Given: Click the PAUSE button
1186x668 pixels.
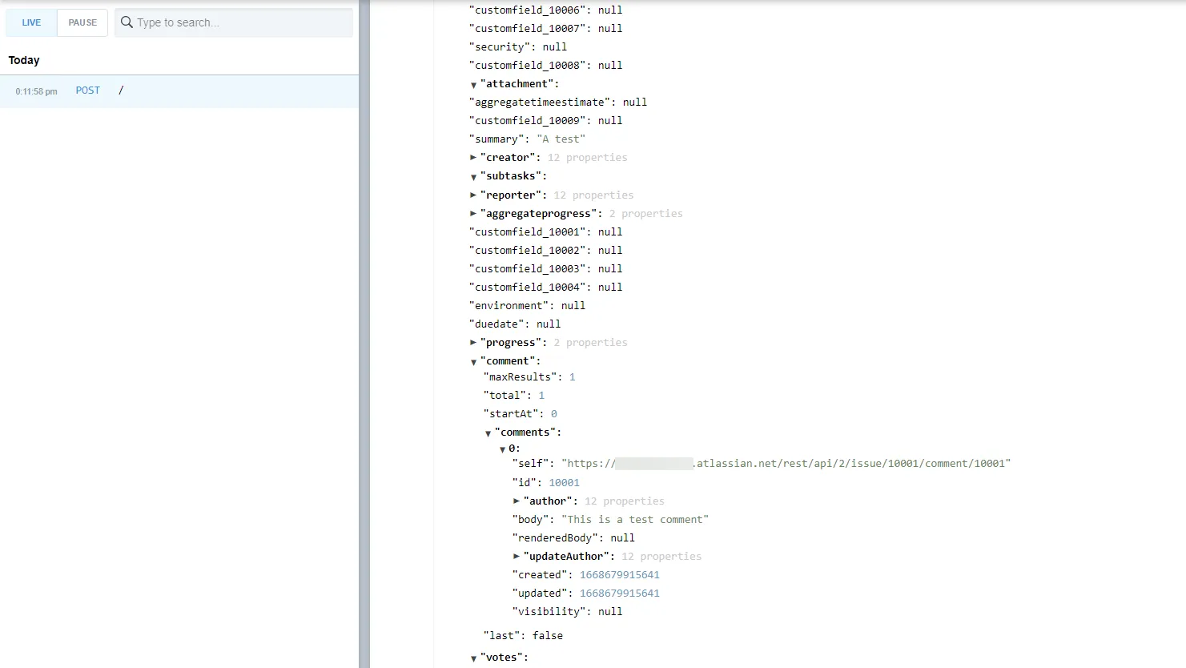Looking at the screenshot, I should [x=82, y=22].
